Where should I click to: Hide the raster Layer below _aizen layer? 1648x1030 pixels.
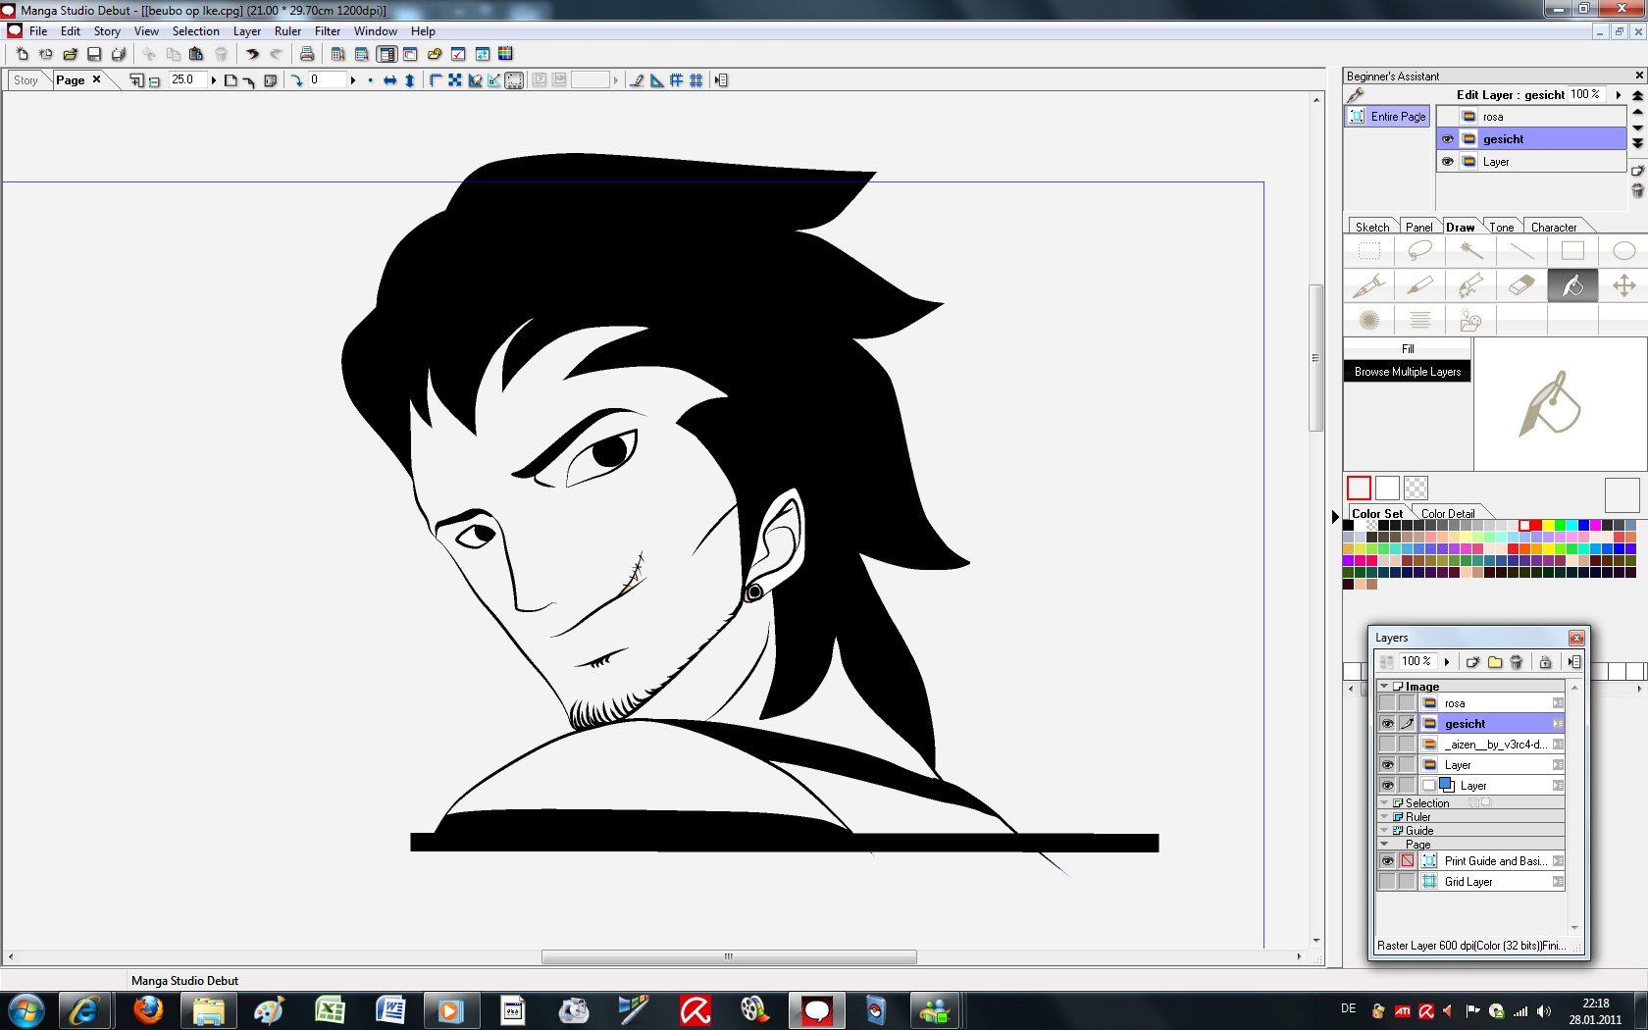tap(1387, 765)
